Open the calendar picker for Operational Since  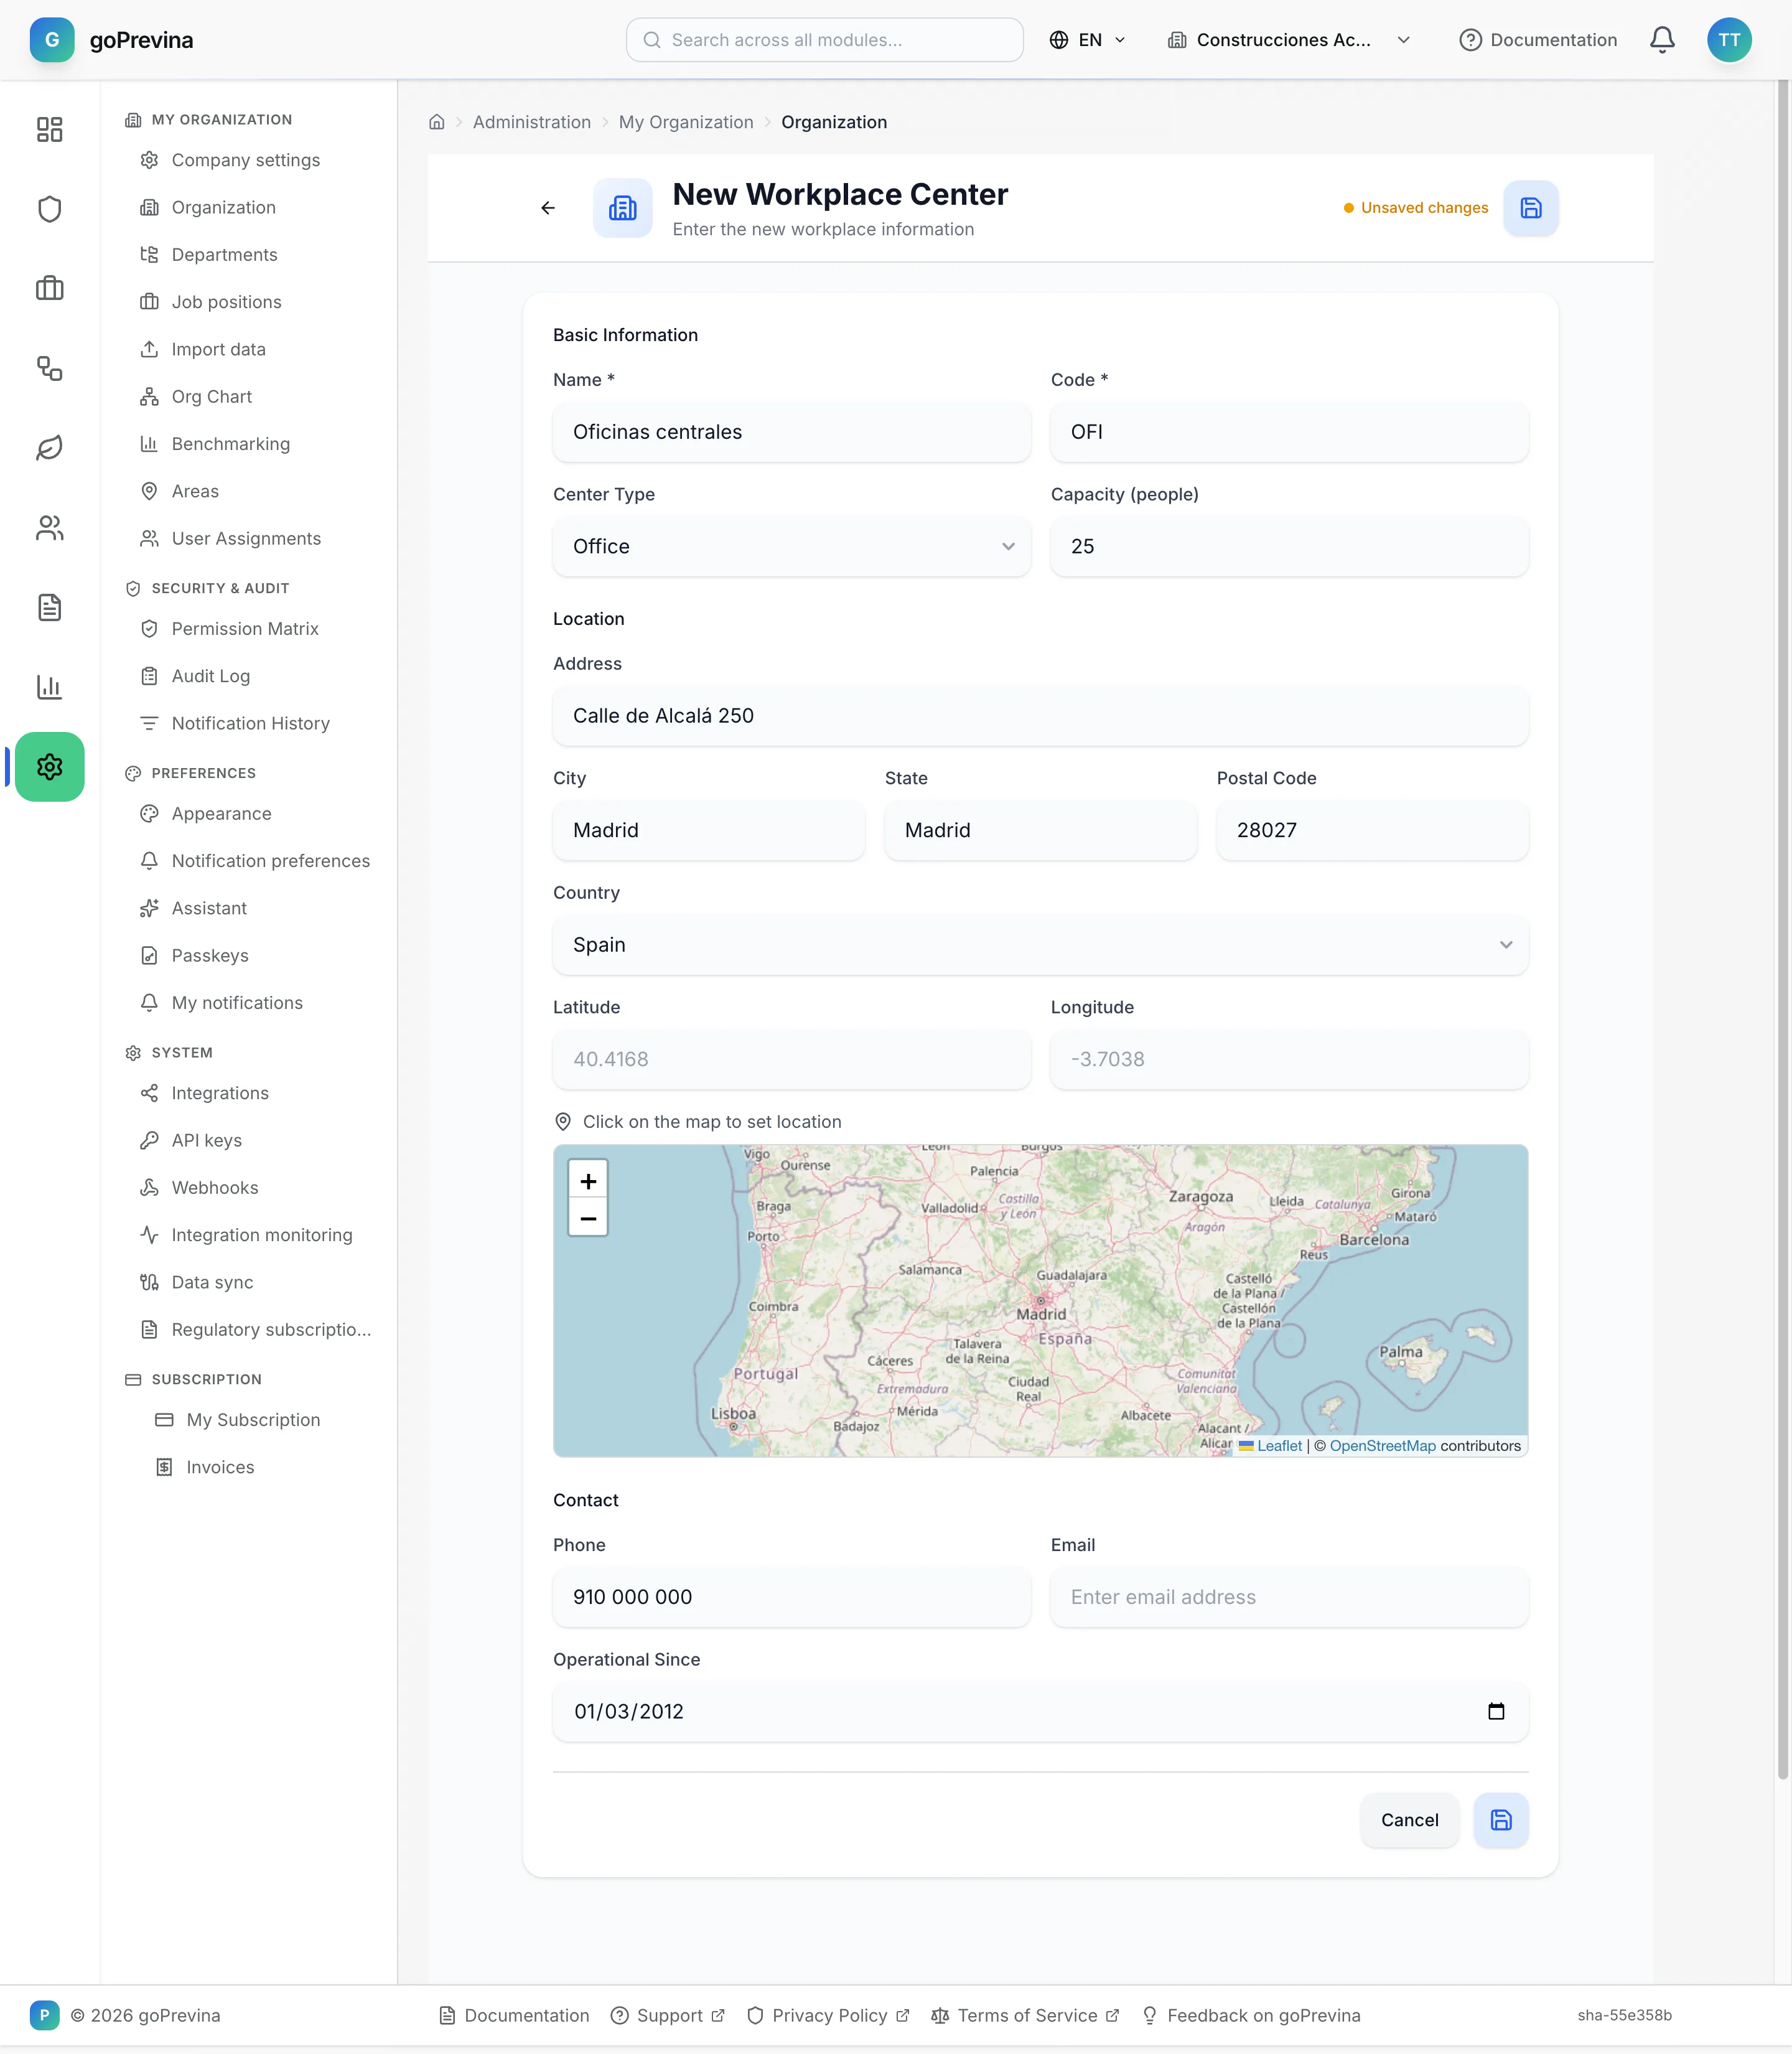(1496, 1712)
